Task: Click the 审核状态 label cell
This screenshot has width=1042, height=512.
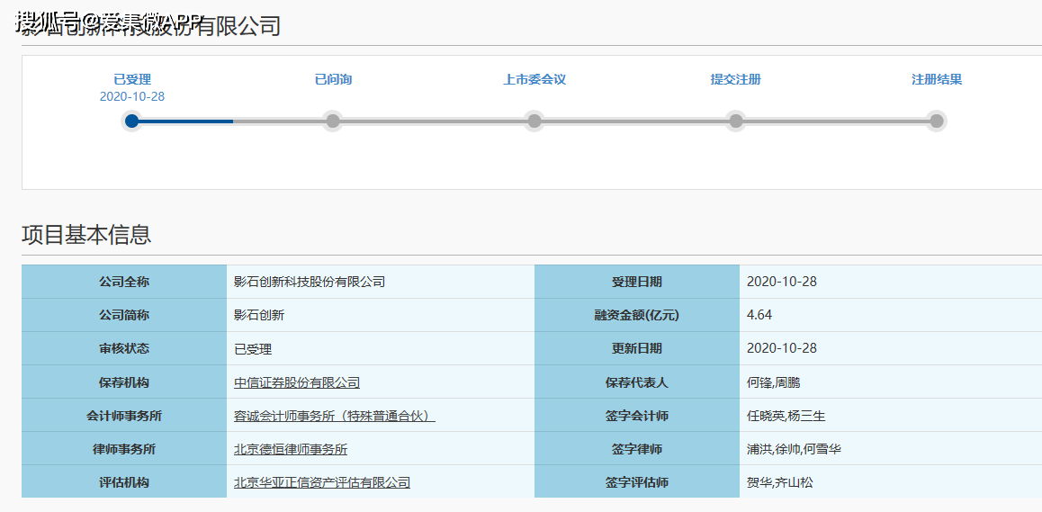Action: point(124,348)
